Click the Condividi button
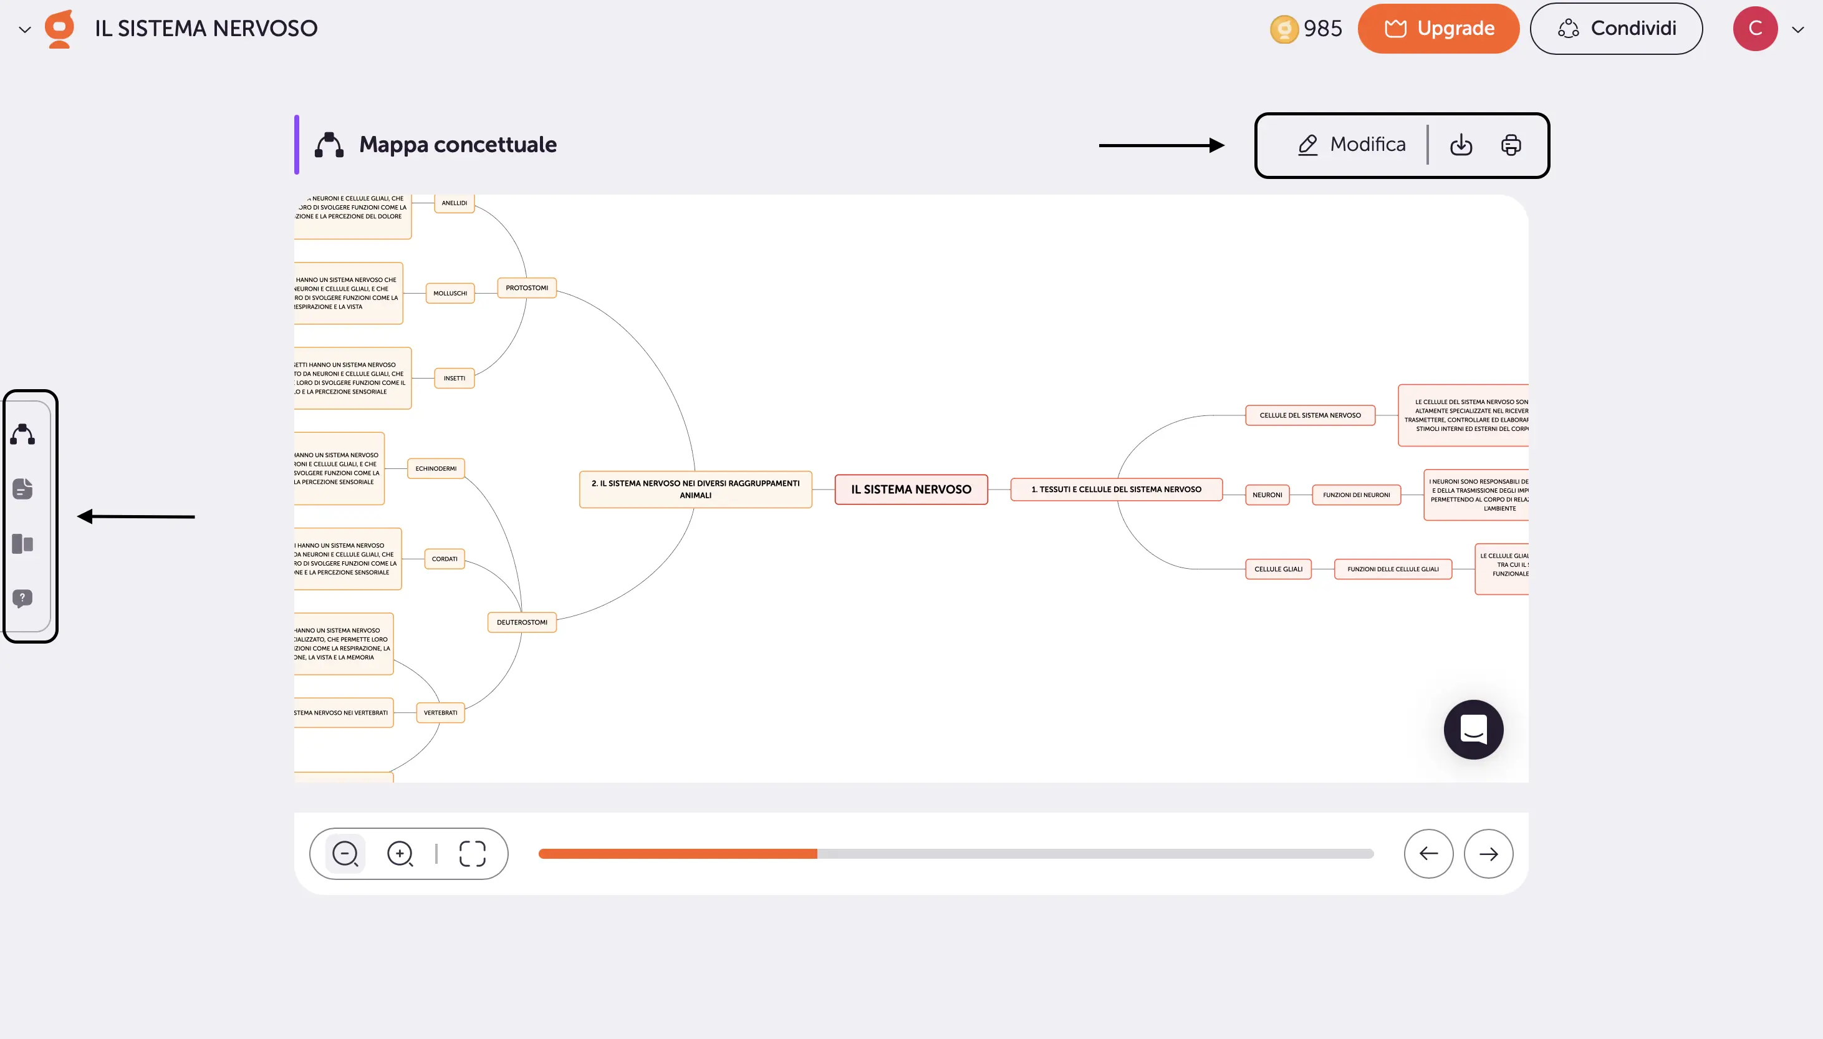 click(x=1617, y=28)
